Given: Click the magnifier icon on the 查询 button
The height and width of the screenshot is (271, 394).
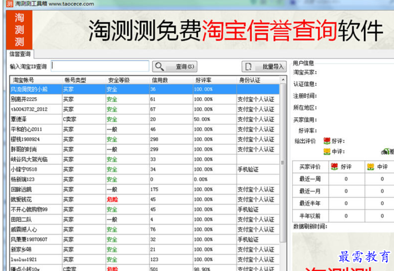Looking at the screenshot, I should [159, 66].
